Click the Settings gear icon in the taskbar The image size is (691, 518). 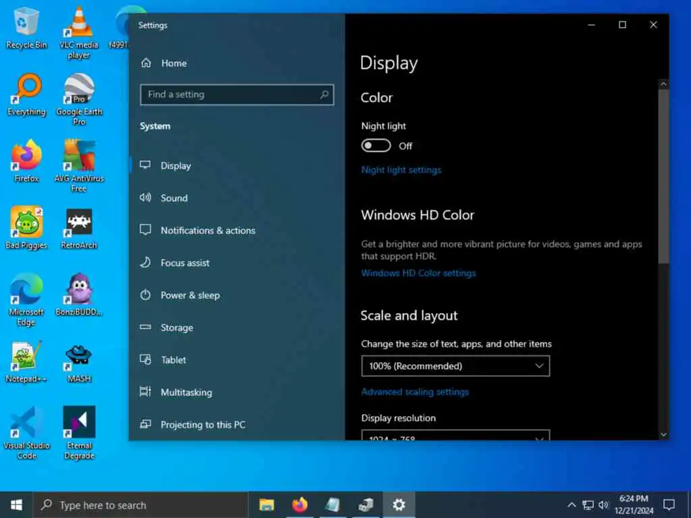[x=399, y=505]
